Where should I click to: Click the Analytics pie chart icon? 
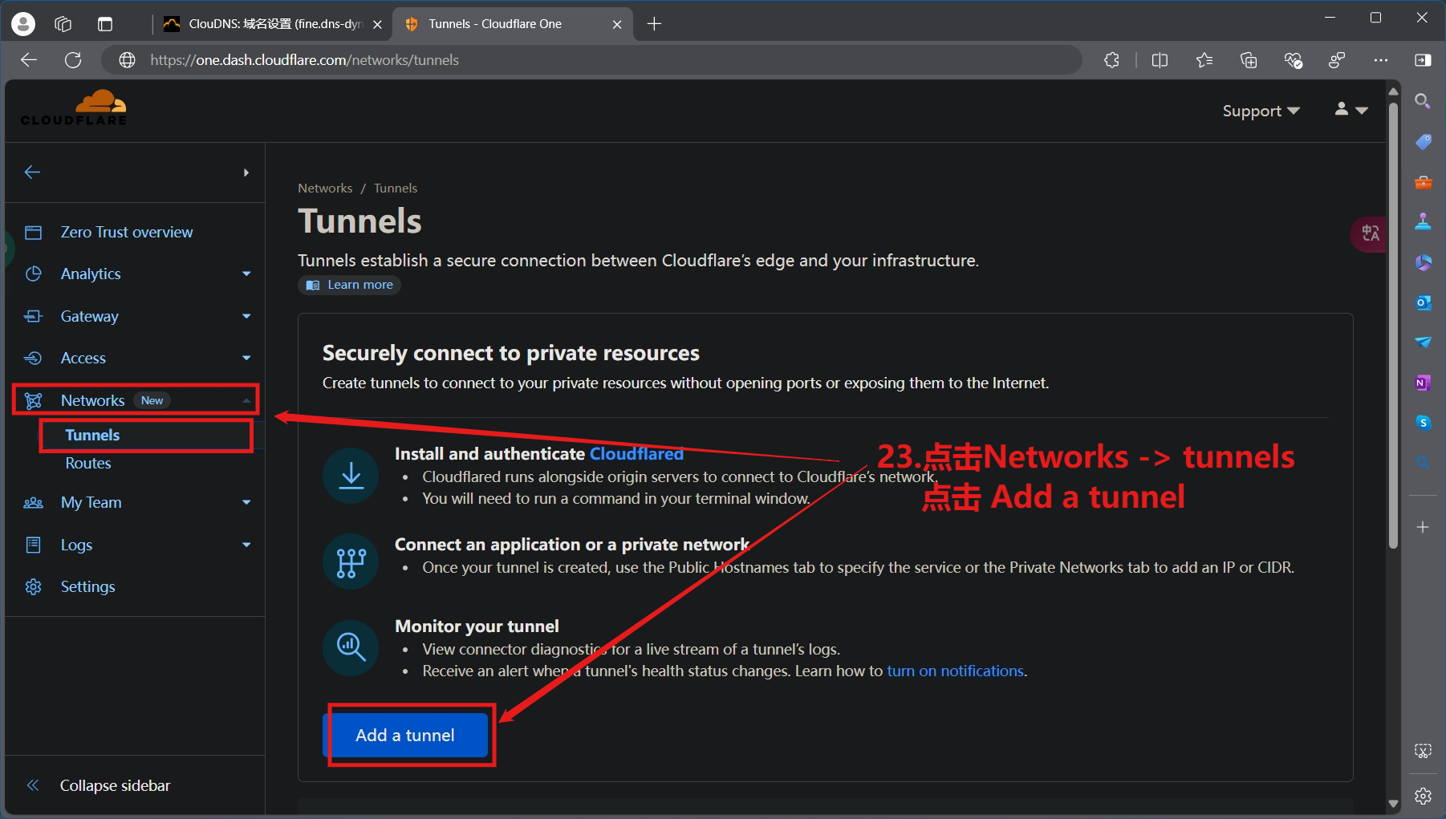pyautogui.click(x=33, y=274)
